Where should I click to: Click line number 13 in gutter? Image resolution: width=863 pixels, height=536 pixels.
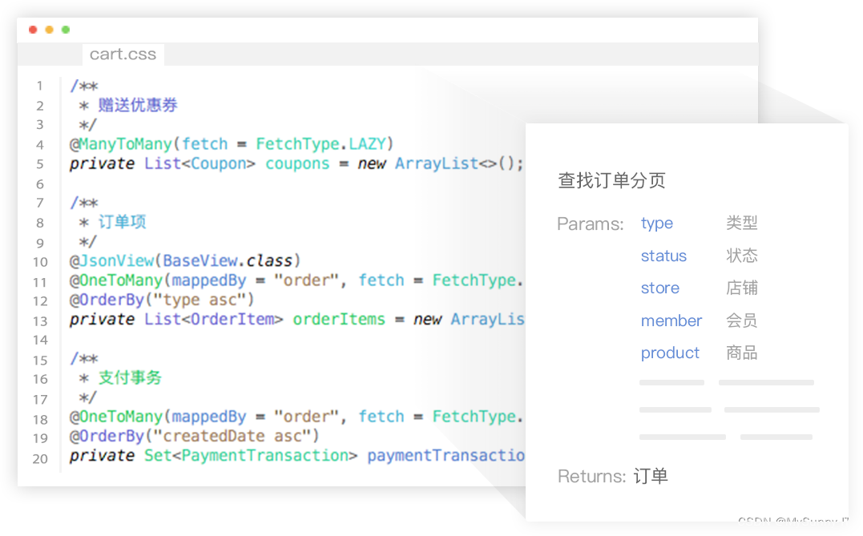point(39,320)
